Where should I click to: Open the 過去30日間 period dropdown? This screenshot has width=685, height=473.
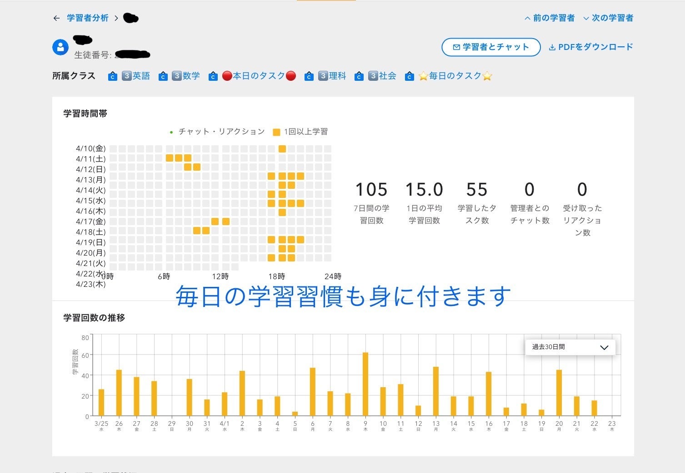click(x=570, y=347)
